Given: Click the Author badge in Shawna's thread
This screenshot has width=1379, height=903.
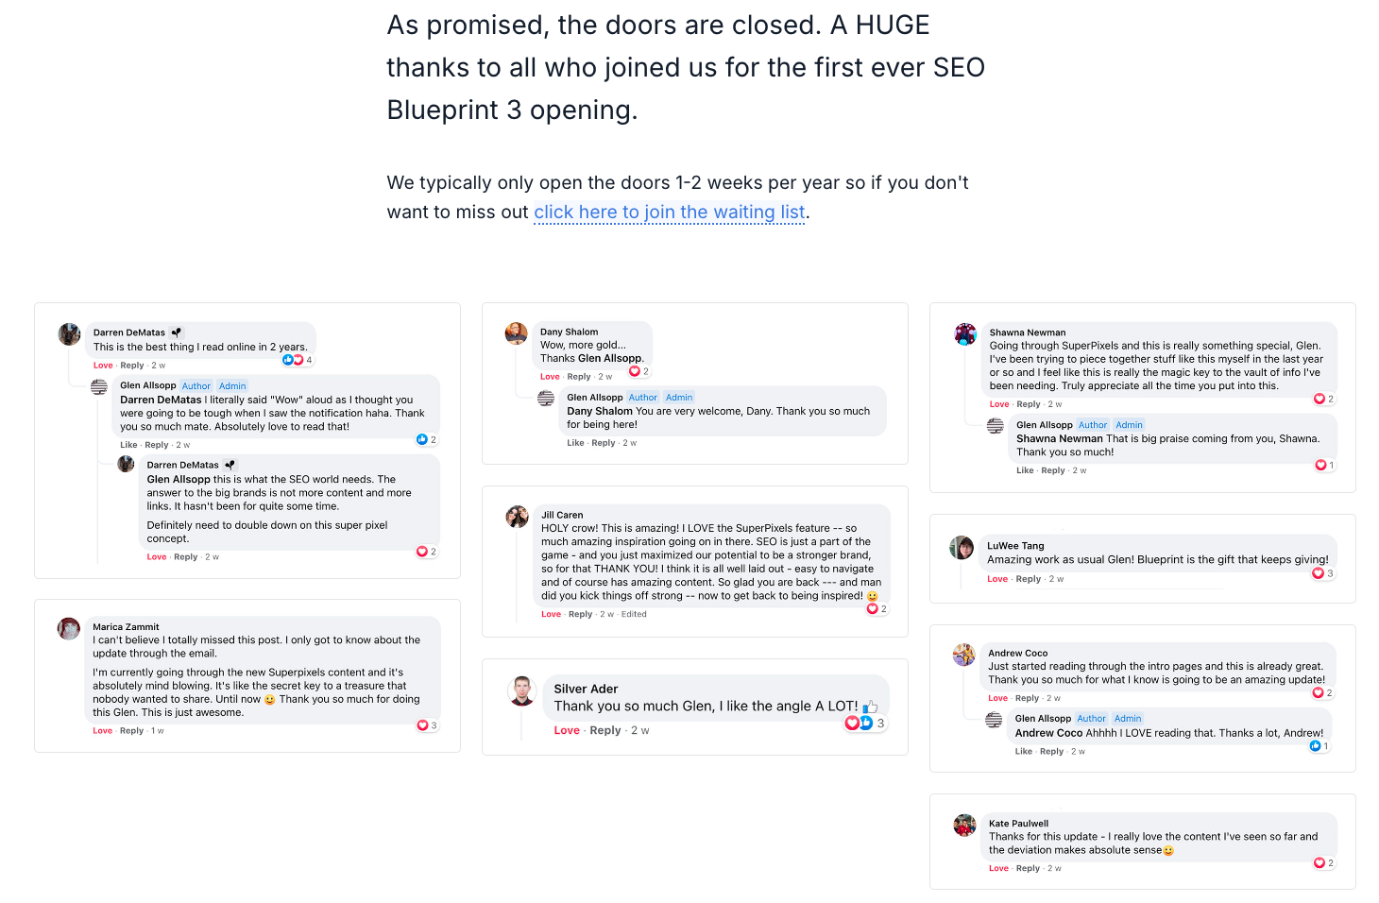Looking at the screenshot, I should (1093, 425).
